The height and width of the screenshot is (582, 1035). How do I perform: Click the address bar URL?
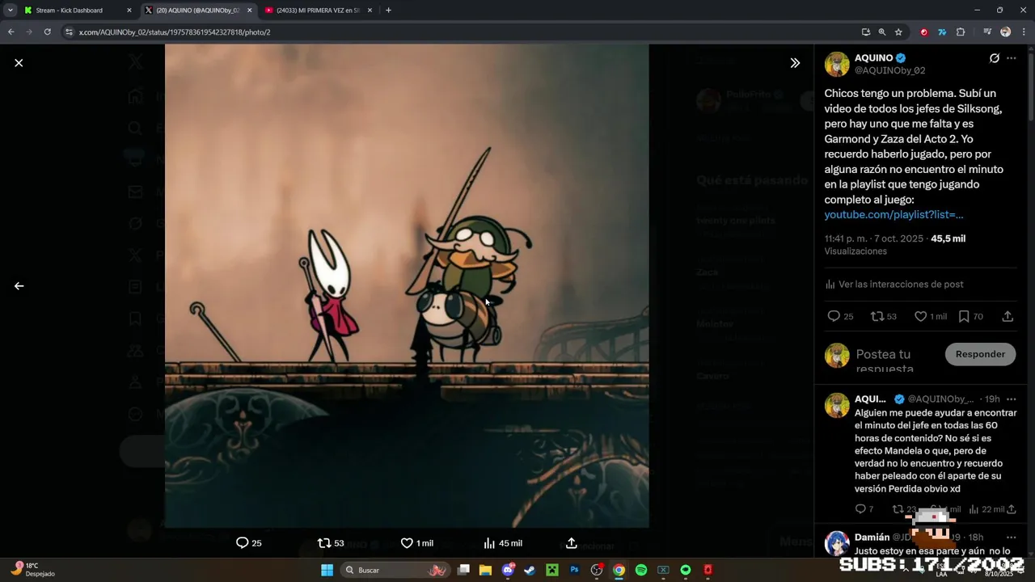click(x=175, y=32)
